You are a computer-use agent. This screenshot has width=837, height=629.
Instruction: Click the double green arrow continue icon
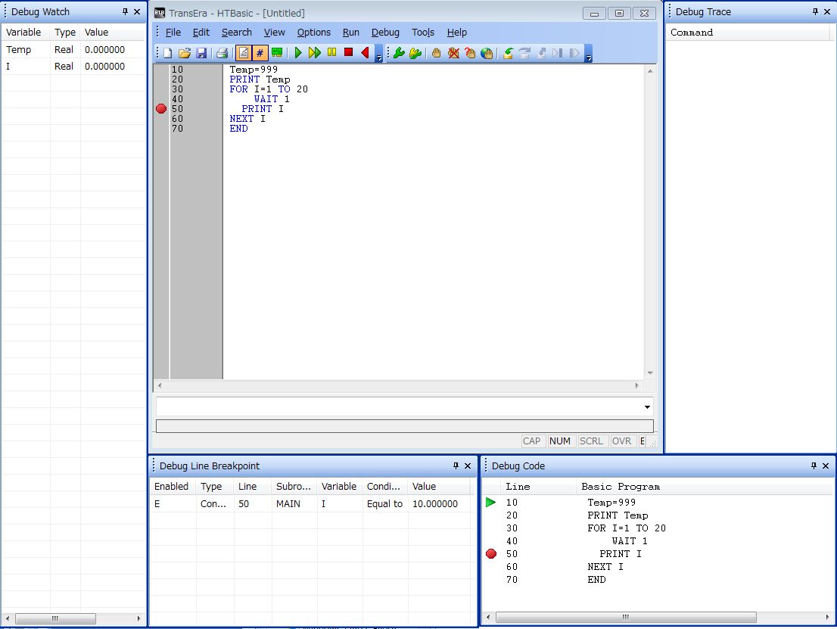[314, 52]
